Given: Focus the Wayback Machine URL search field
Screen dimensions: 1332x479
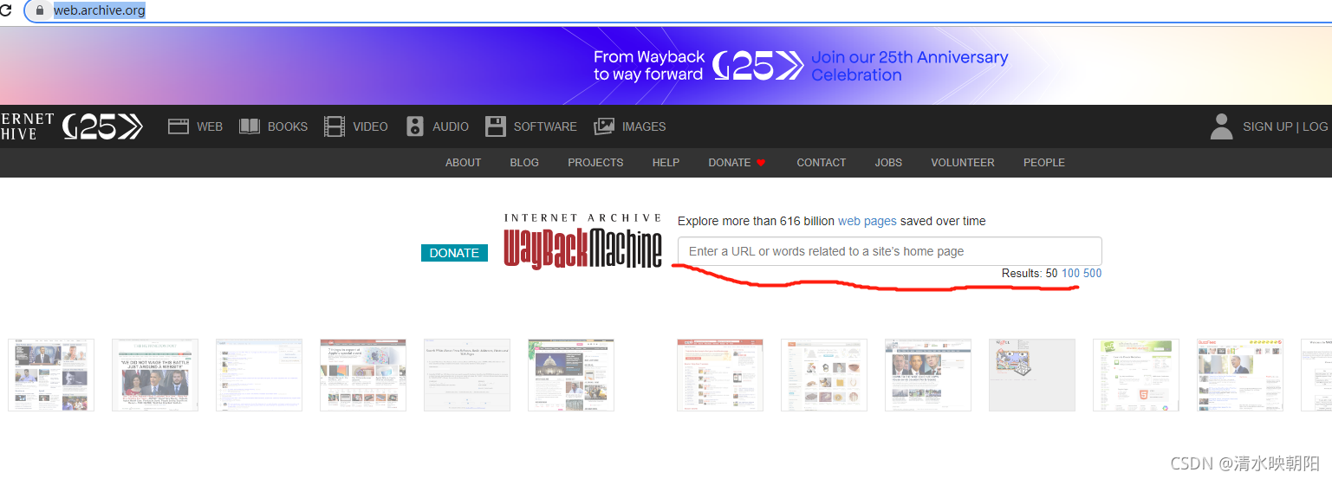Looking at the screenshot, I should [889, 251].
